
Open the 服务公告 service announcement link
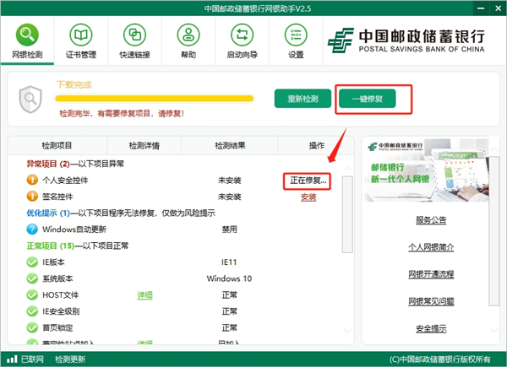[431, 220]
